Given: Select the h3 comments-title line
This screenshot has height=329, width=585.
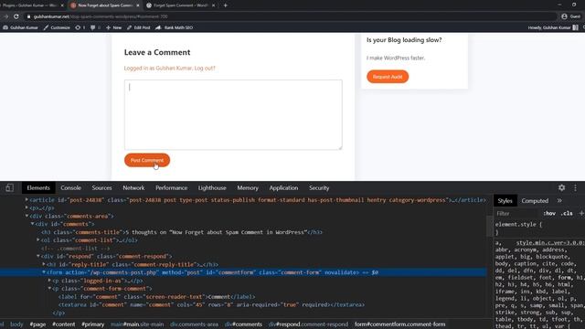Looking at the screenshot, I should 182,232.
